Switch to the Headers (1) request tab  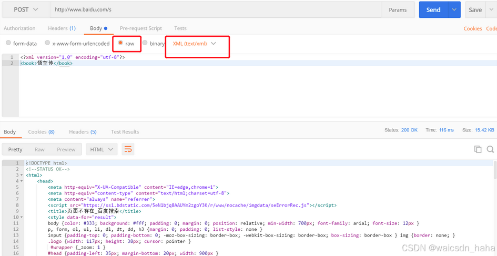tap(62, 28)
